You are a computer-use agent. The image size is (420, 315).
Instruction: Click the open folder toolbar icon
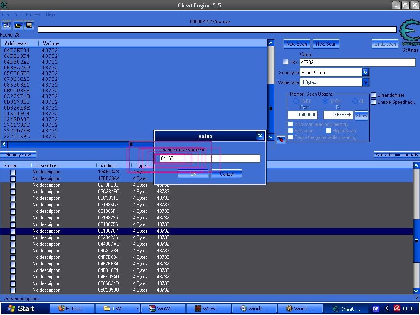coord(18,25)
